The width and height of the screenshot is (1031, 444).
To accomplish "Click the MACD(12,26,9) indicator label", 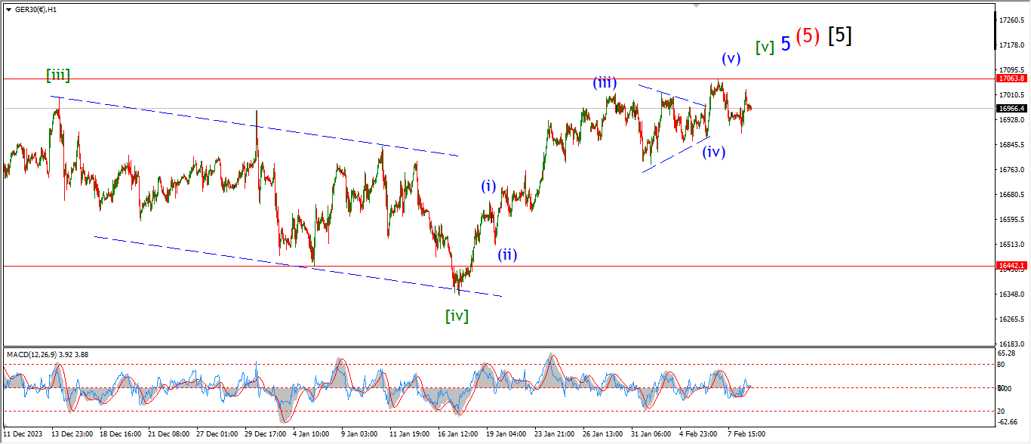I will 47,354.
